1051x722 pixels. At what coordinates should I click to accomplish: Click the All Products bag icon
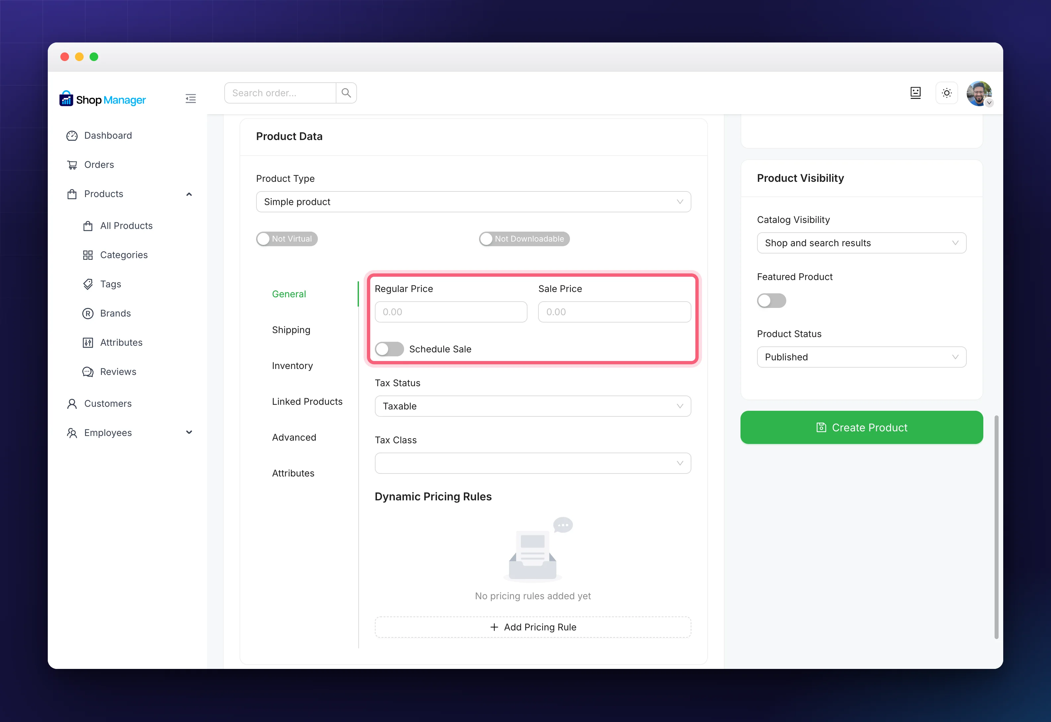(x=88, y=226)
